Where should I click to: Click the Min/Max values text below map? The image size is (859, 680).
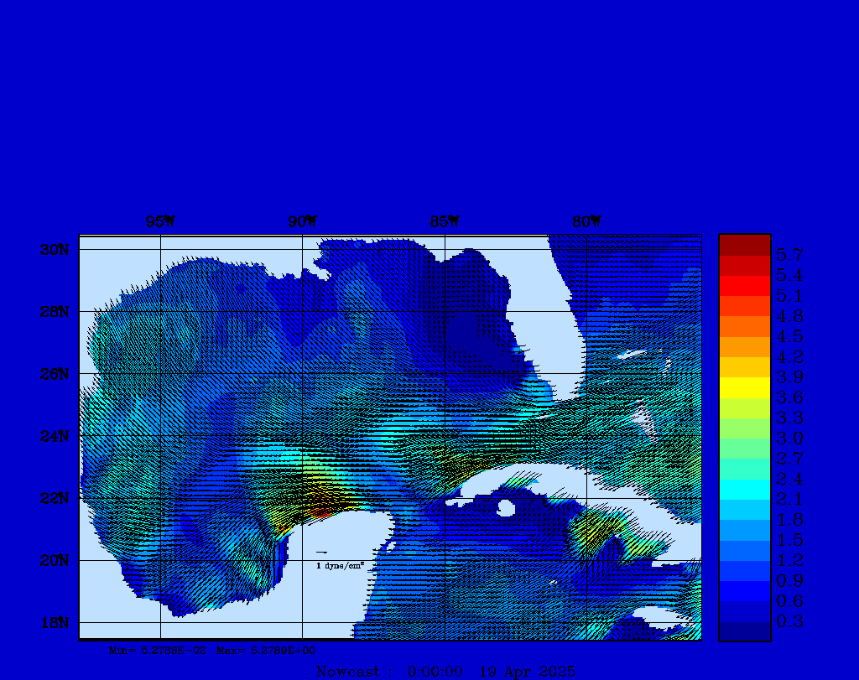212,650
